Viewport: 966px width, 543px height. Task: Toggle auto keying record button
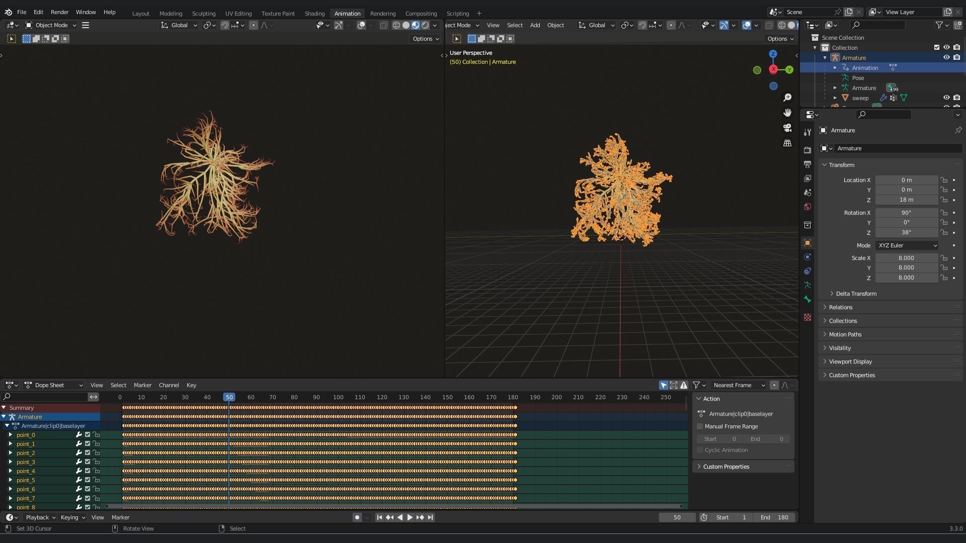357,517
